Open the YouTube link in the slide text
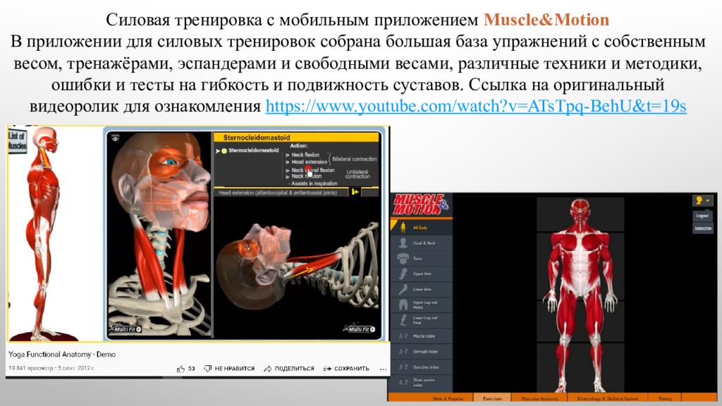Screen dimensions: 722x406 (476, 106)
